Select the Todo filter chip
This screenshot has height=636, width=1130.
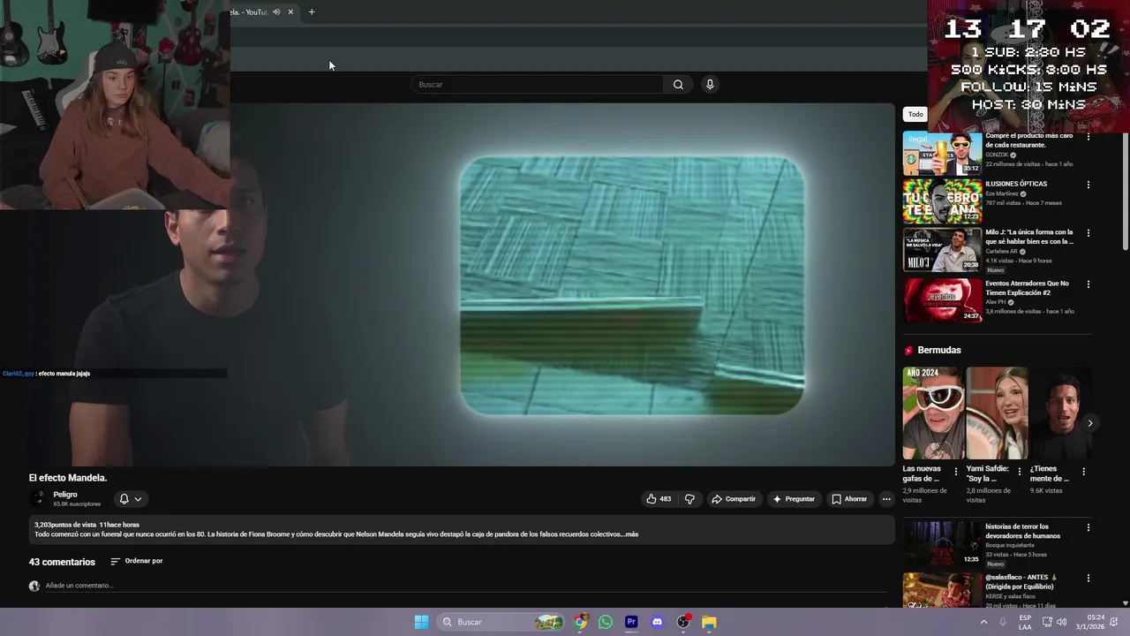(915, 114)
